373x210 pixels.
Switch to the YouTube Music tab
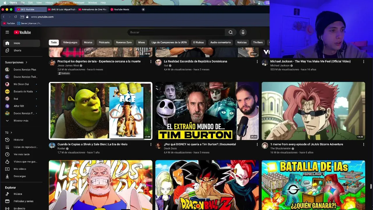coord(124,9)
